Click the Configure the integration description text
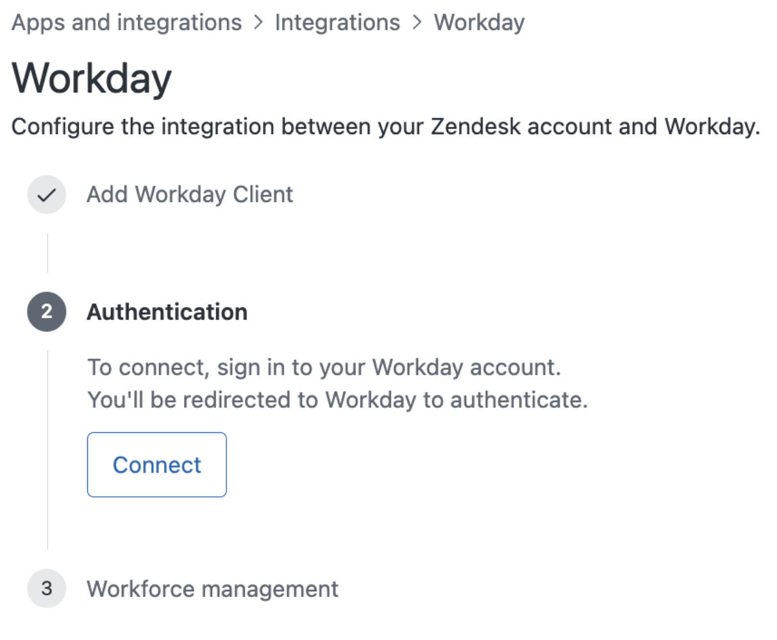 tap(386, 126)
